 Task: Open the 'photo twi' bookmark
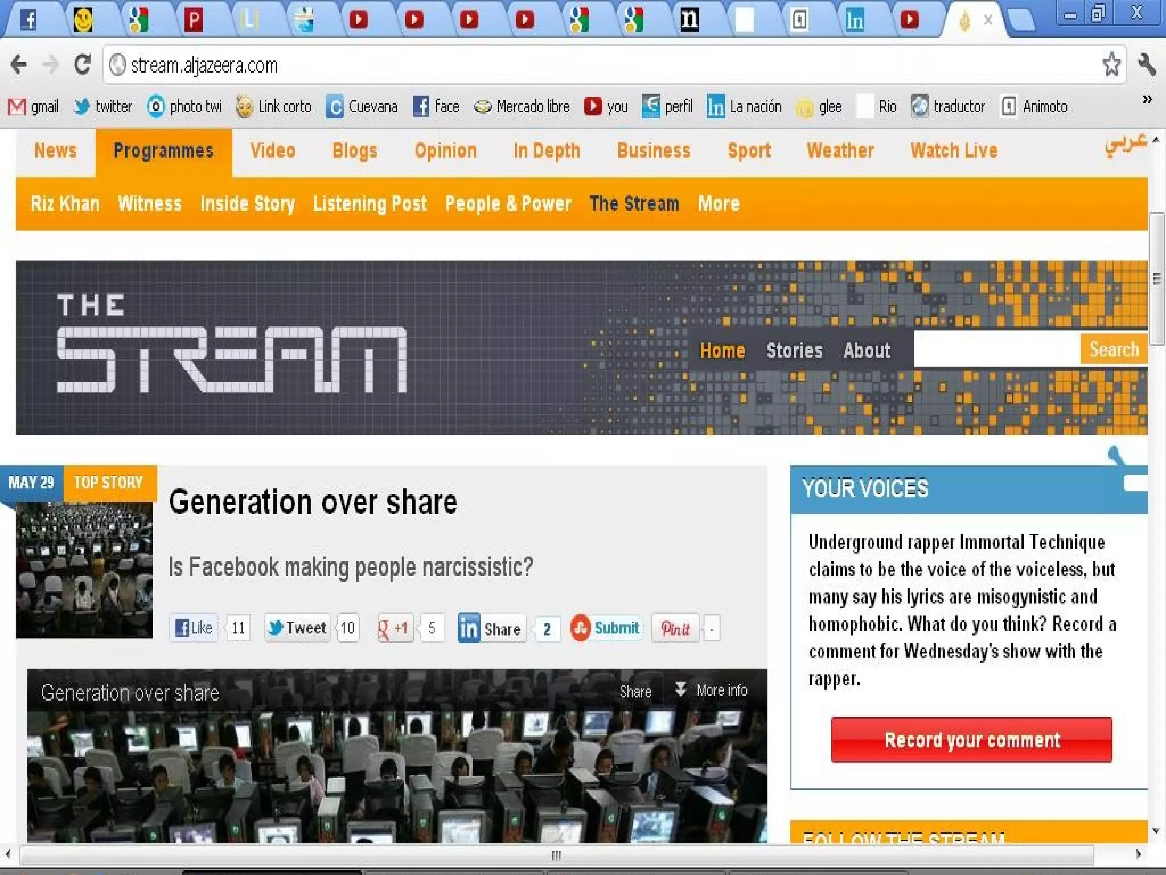point(184,106)
